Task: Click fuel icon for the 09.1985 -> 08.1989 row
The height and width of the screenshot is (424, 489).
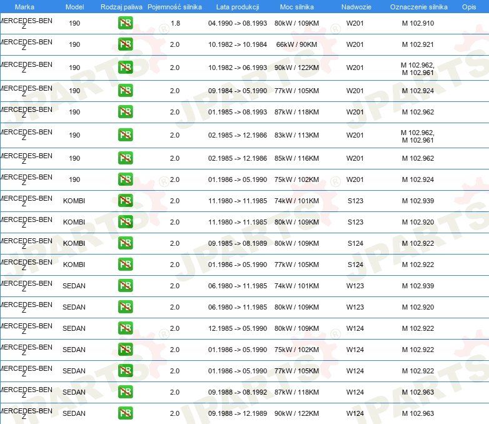Action: pos(125,243)
